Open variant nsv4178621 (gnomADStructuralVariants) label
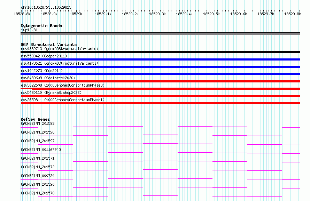The width and height of the screenshot is (310, 201). [60, 63]
